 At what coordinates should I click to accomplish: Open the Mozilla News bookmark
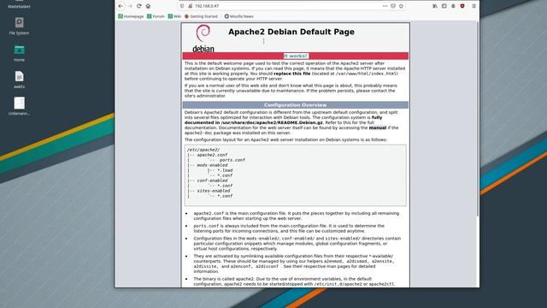(x=239, y=16)
